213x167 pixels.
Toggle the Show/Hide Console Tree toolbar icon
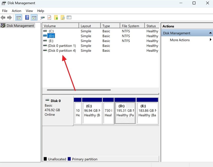pyautogui.click(x=18, y=18)
